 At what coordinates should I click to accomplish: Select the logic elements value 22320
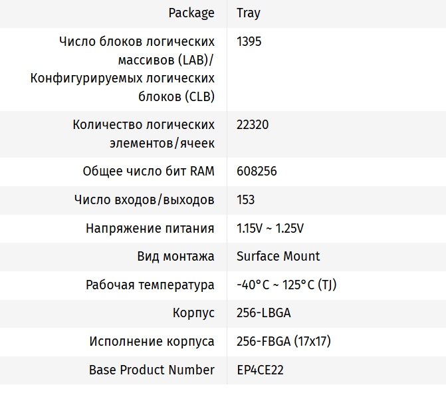(253, 124)
